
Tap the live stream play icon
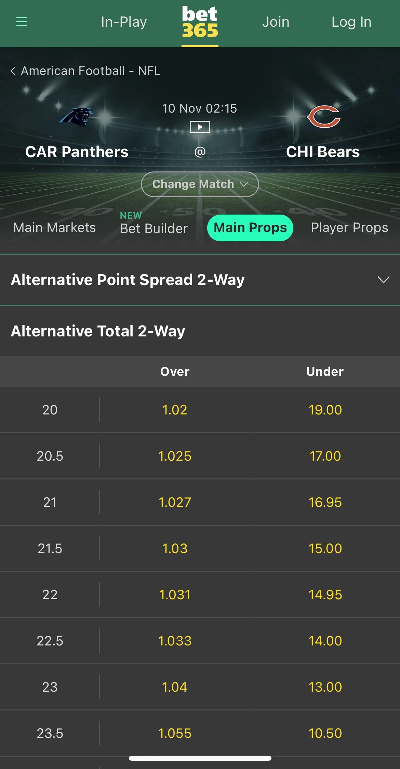(200, 127)
